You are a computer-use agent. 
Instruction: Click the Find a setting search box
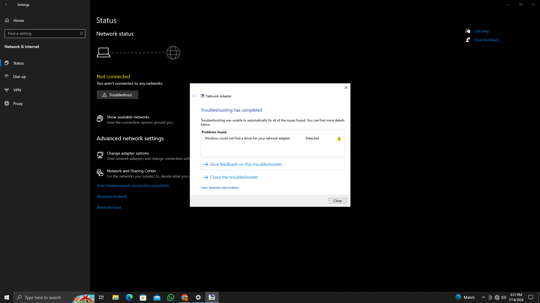[x=42, y=34]
